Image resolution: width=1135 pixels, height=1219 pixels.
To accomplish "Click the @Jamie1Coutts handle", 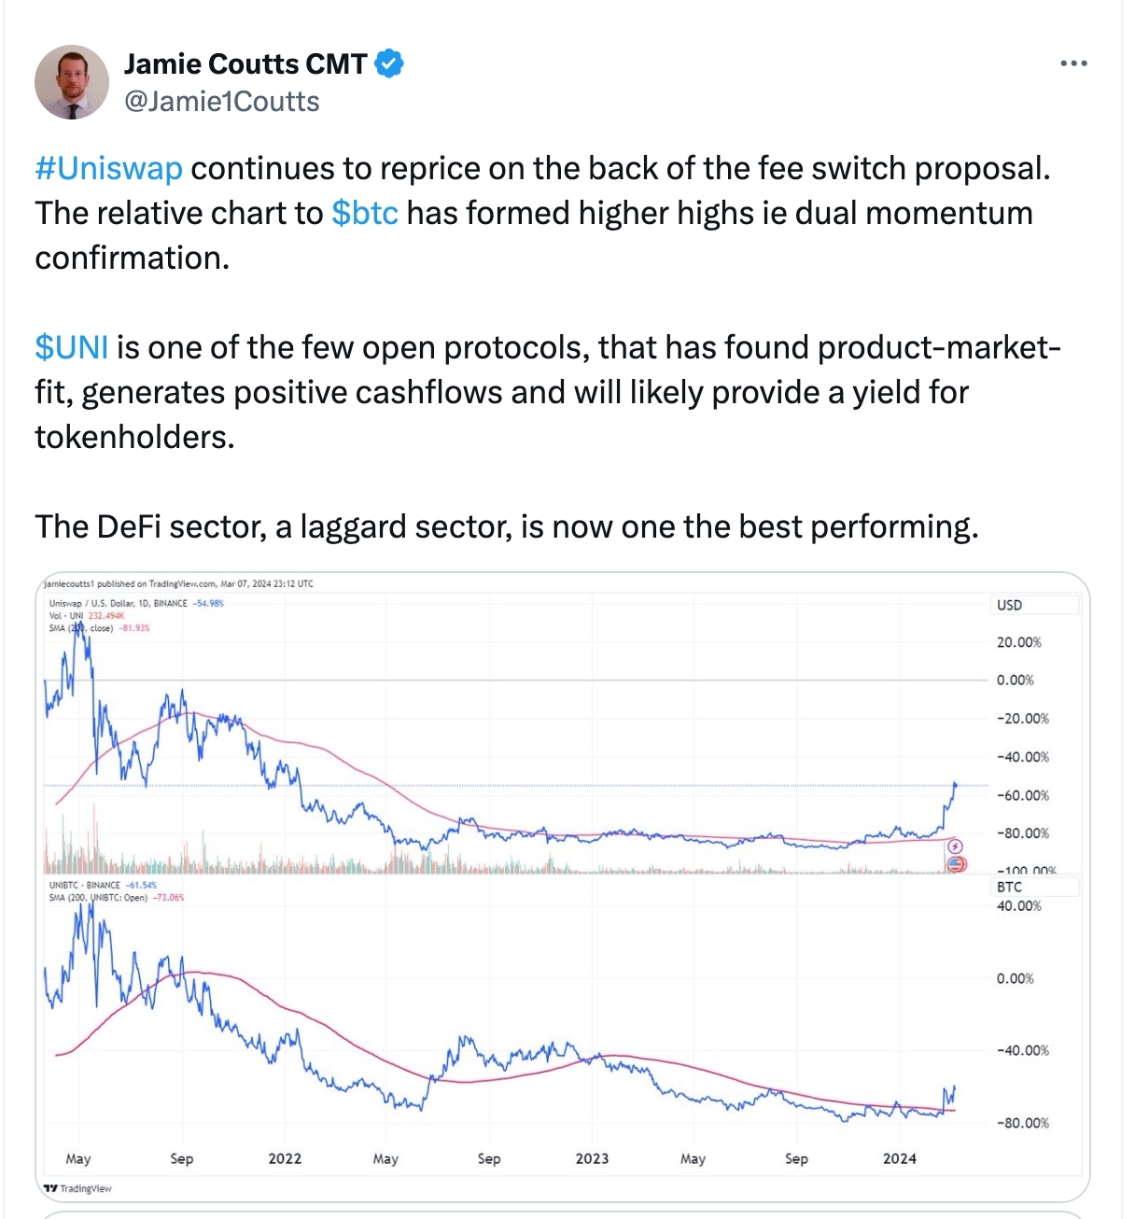I will (222, 101).
